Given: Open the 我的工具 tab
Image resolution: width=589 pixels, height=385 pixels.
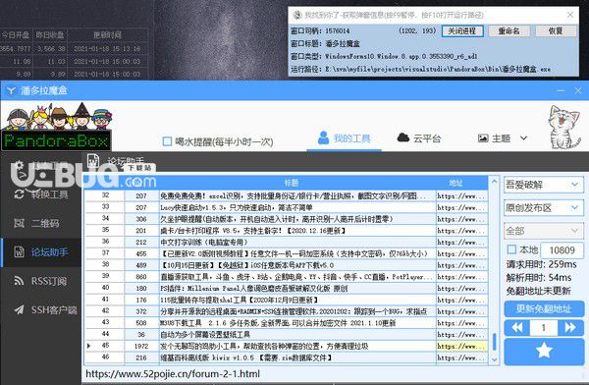Looking at the screenshot, I should (344, 138).
